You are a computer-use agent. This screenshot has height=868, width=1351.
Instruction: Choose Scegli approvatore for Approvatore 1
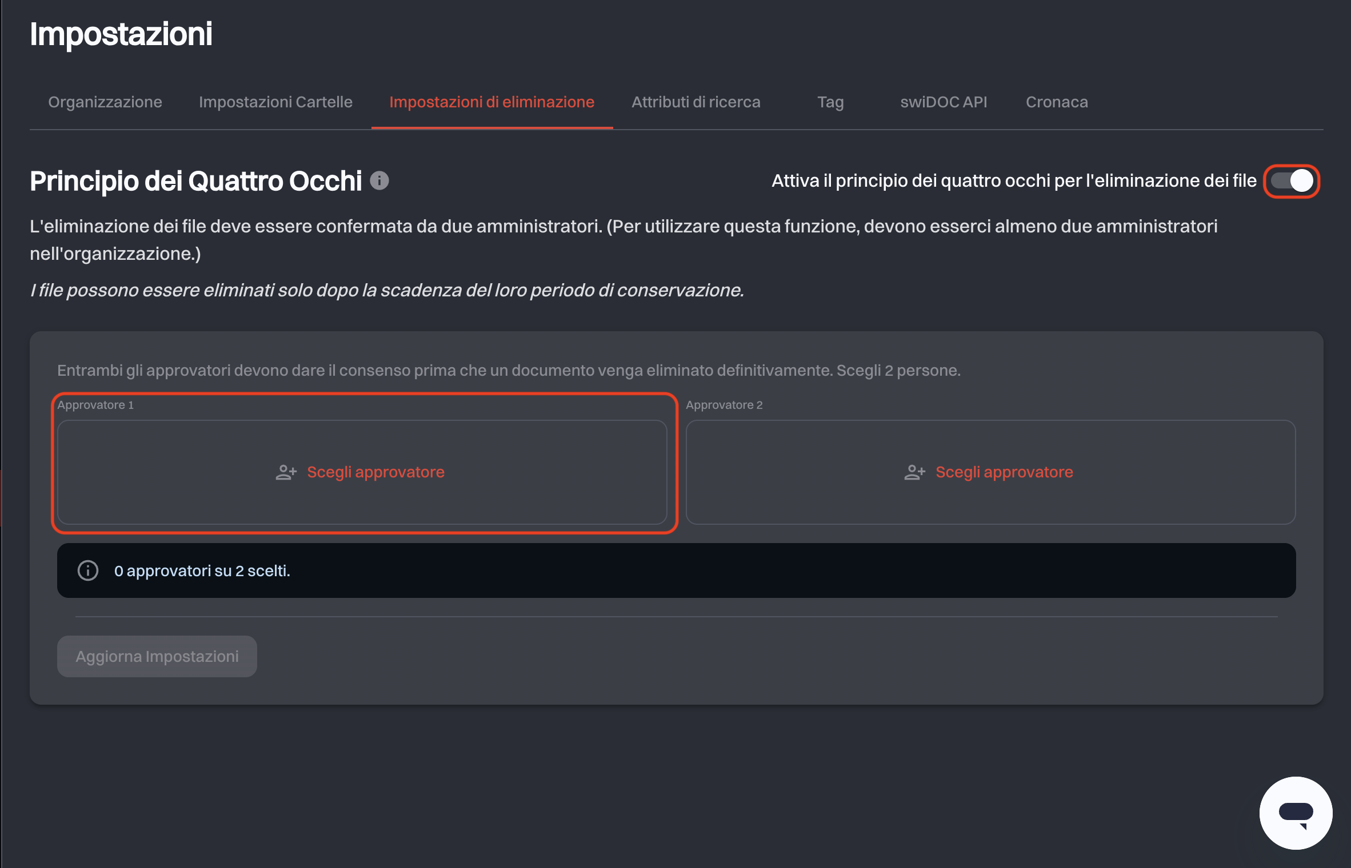click(362, 472)
